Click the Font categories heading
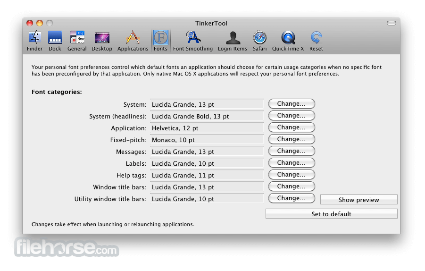 pos(57,92)
